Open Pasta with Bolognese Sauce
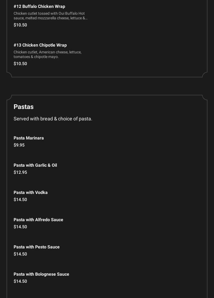This screenshot has height=298, width=214. 41,274
